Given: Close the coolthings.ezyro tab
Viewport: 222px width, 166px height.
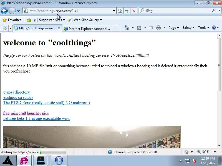Looking at the screenshot, I should pos(59,28).
